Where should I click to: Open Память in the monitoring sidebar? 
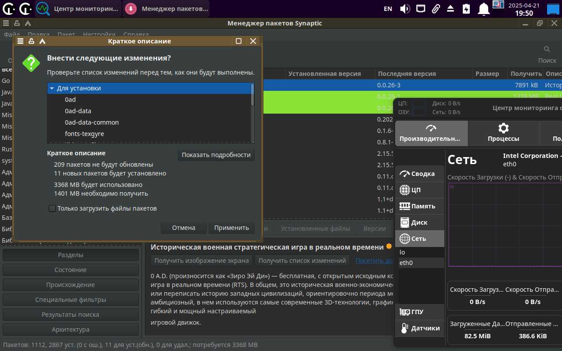coord(419,206)
